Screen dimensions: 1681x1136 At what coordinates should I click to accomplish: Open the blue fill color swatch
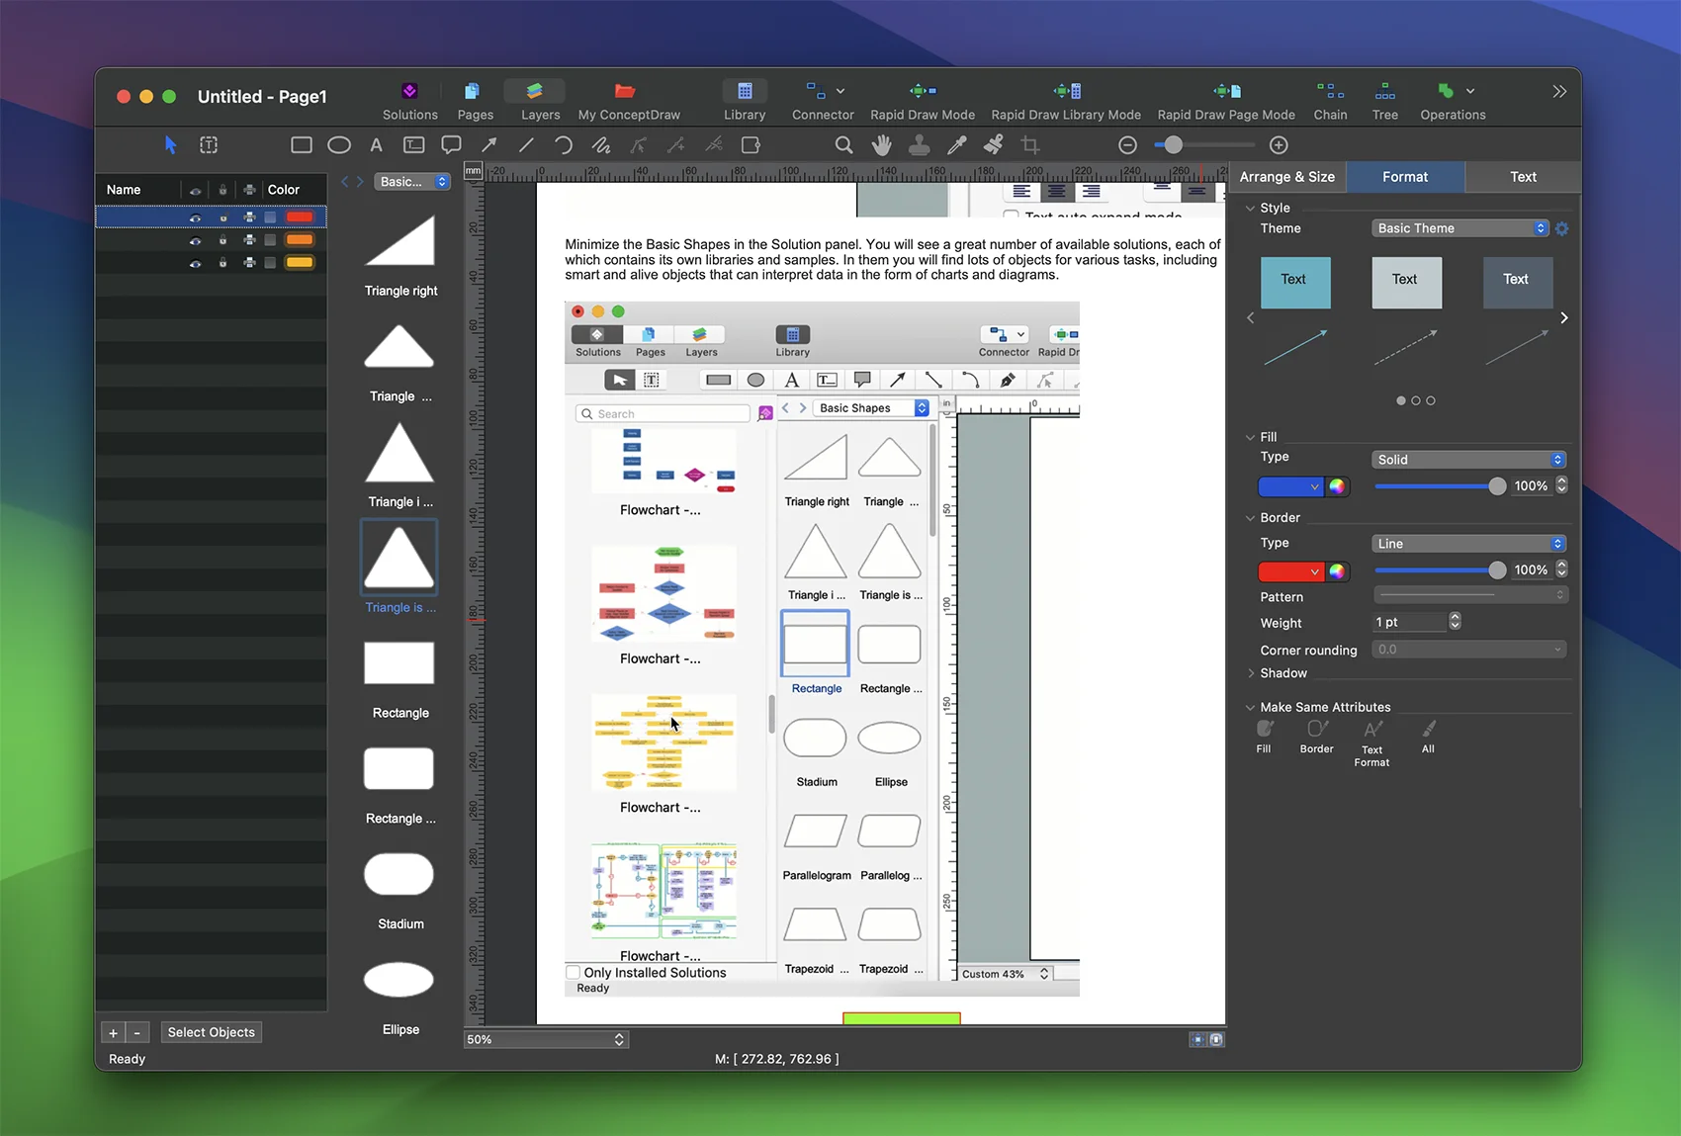click(1289, 486)
